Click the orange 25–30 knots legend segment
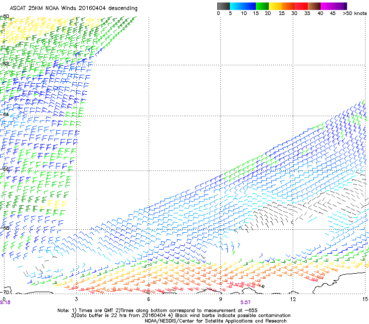This screenshot has height=324, width=369. pos(288,6)
